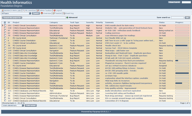Open the Admin Toolbox menu

click(x=46, y=10)
